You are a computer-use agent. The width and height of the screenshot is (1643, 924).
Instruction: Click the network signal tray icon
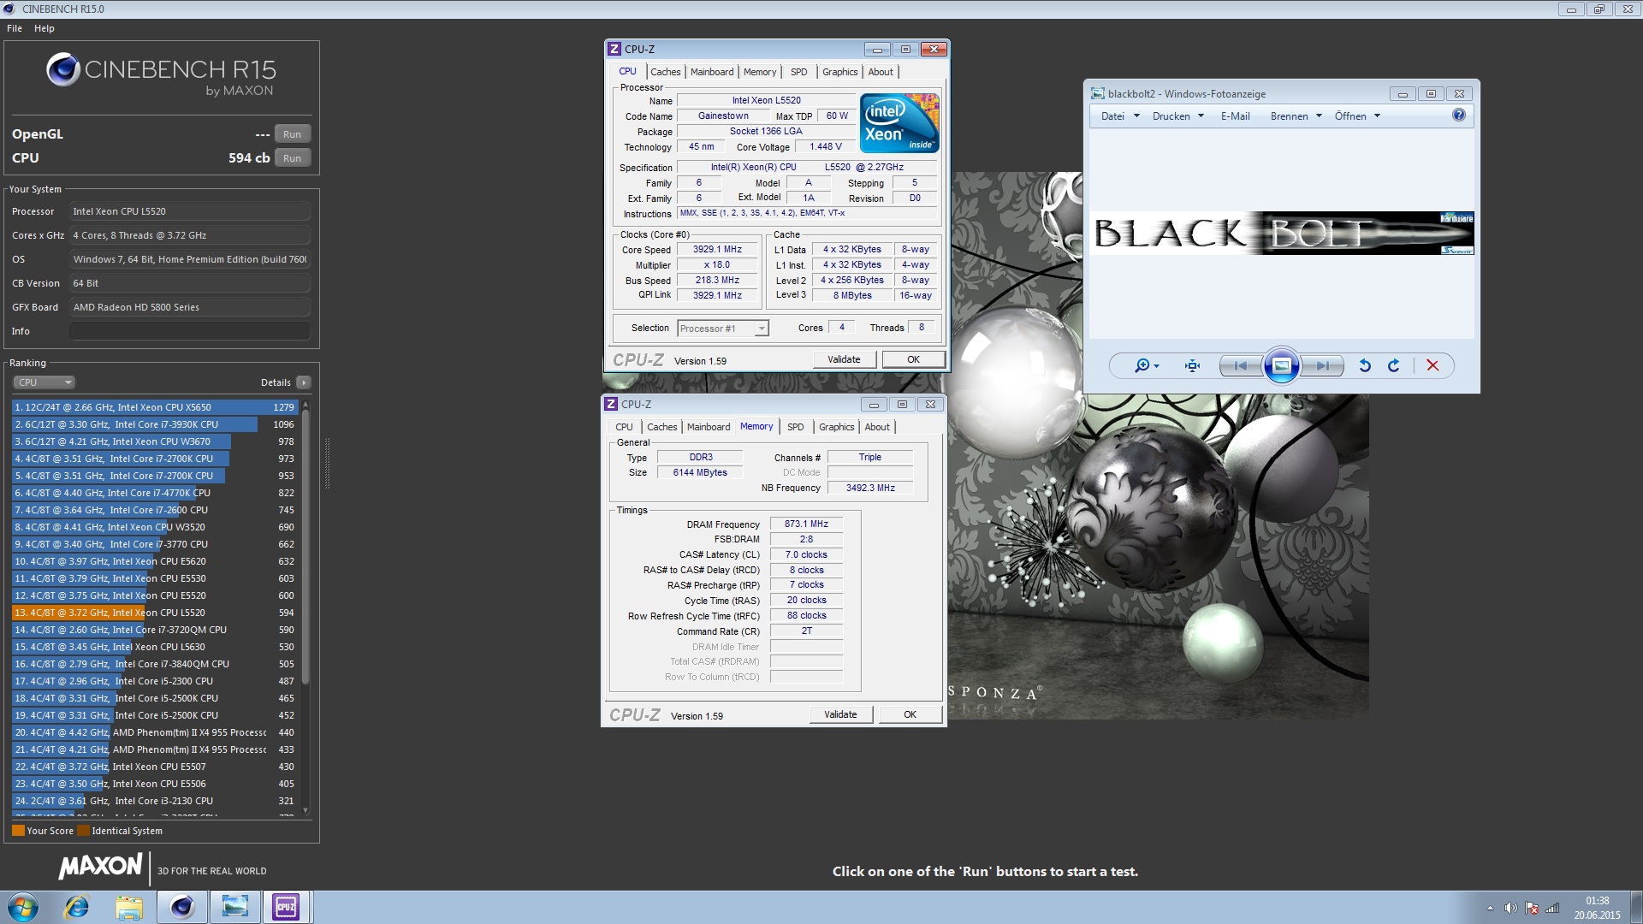tap(1552, 909)
